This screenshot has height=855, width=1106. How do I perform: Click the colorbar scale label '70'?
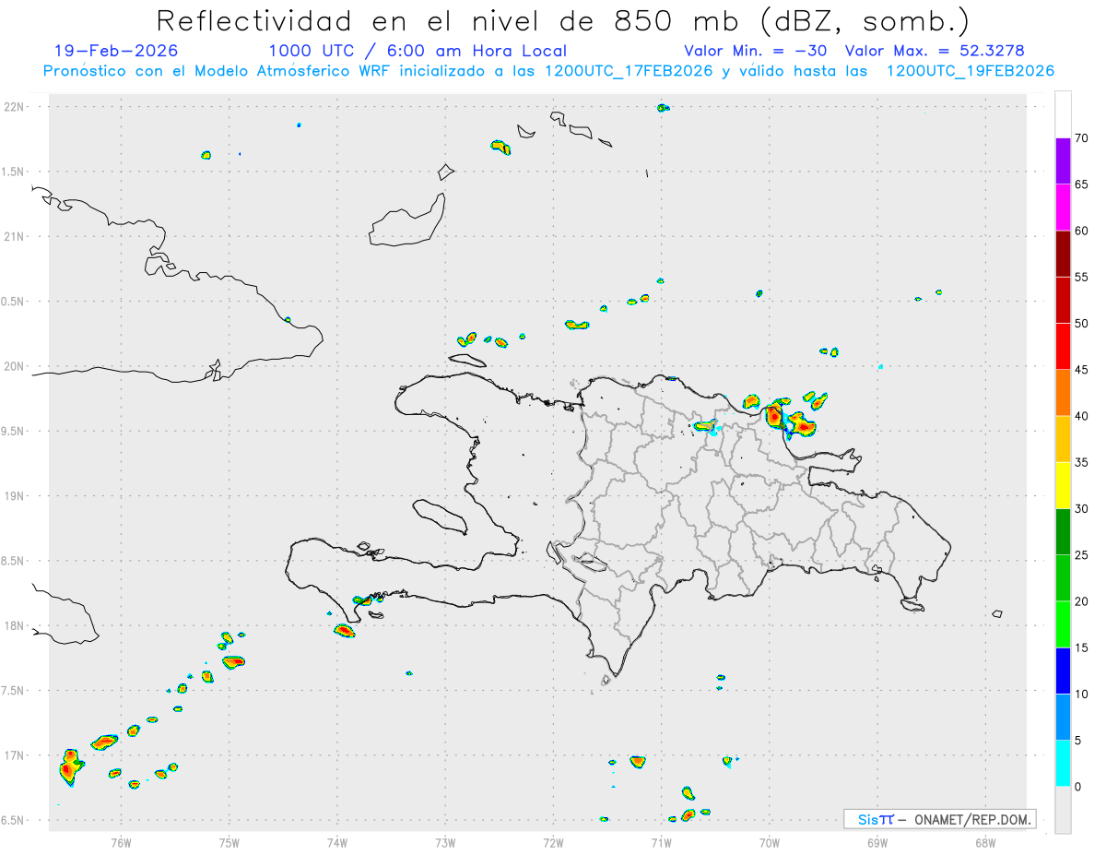point(1081,138)
